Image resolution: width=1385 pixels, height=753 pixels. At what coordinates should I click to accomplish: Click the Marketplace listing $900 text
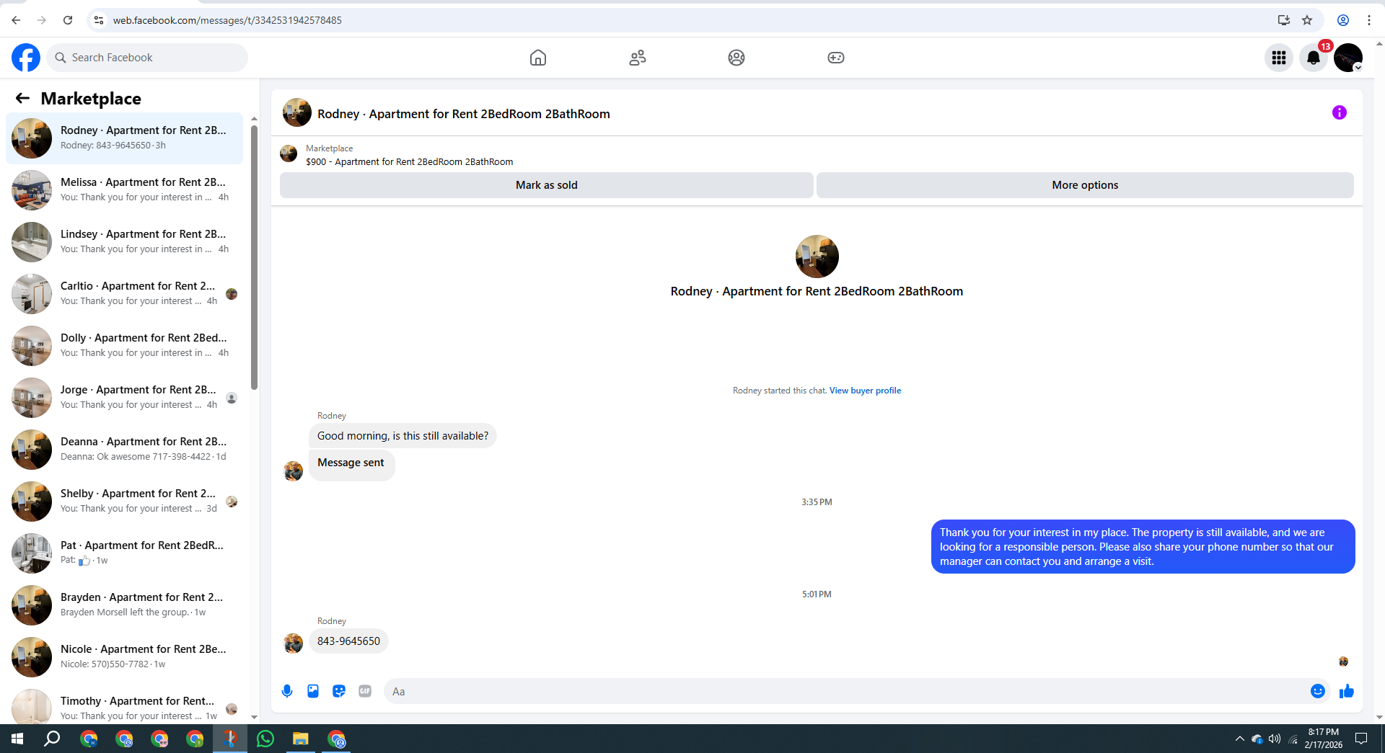click(409, 162)
